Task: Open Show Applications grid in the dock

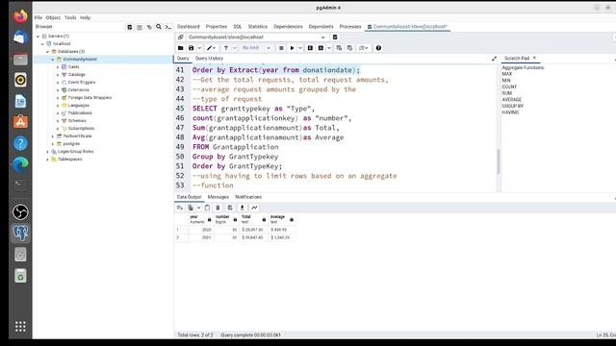Action: [x=20, y=326]
